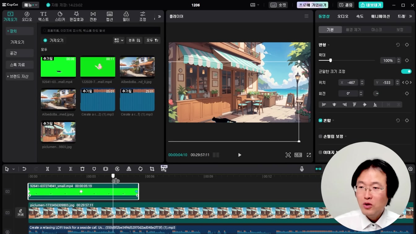
Task: Open the 메뉴 dropdown menu
Action: tap(31, 5)
